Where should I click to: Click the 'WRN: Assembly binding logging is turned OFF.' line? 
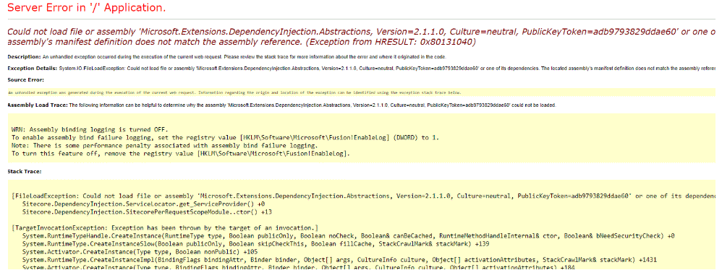(x=90, y=129)
